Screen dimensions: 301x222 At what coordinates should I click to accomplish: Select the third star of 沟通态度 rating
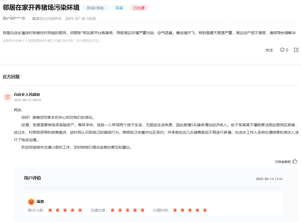click(x=128, y=210)
